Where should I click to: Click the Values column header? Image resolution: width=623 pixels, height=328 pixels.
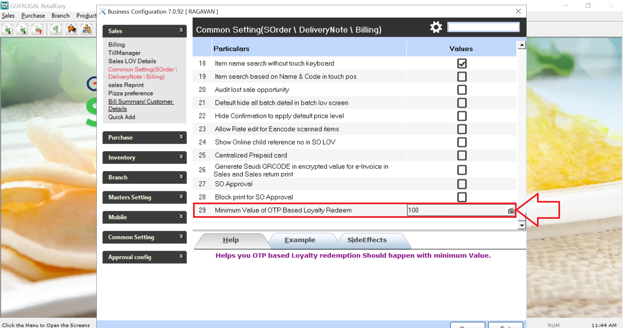(461, 49)
